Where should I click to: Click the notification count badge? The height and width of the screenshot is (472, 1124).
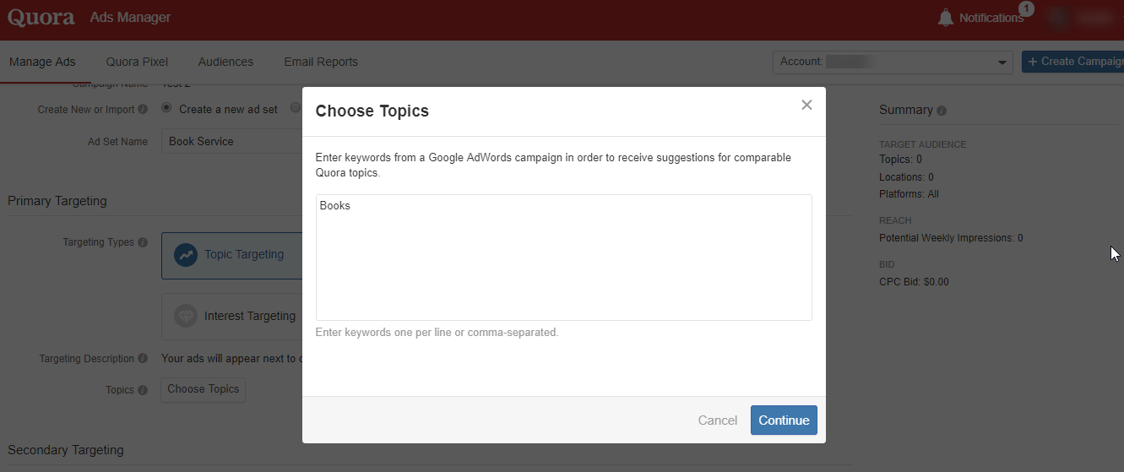1026,8
